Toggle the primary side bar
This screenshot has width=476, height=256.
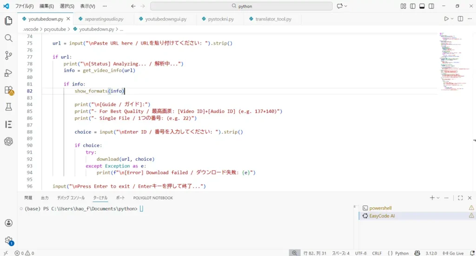pyautogui.click(x=413, y=6)
